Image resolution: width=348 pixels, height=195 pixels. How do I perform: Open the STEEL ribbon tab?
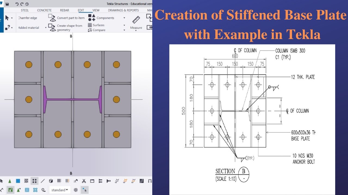pos(25,10)
